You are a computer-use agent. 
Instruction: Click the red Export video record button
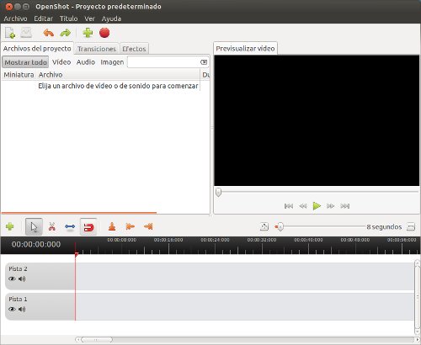point(104,33)
